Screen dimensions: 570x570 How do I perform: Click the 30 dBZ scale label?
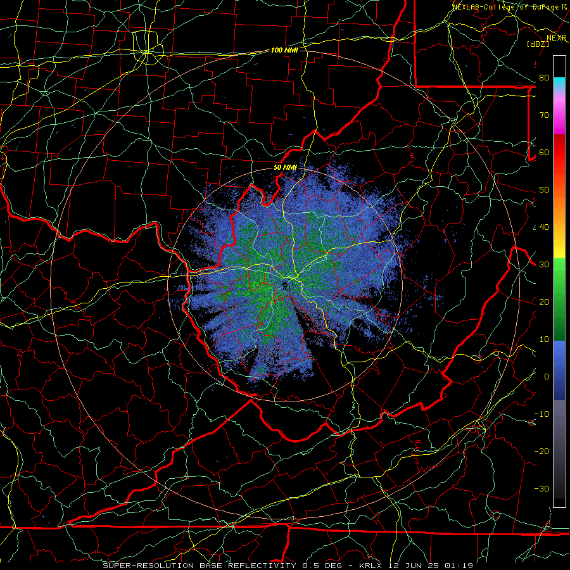coord(544,265)
